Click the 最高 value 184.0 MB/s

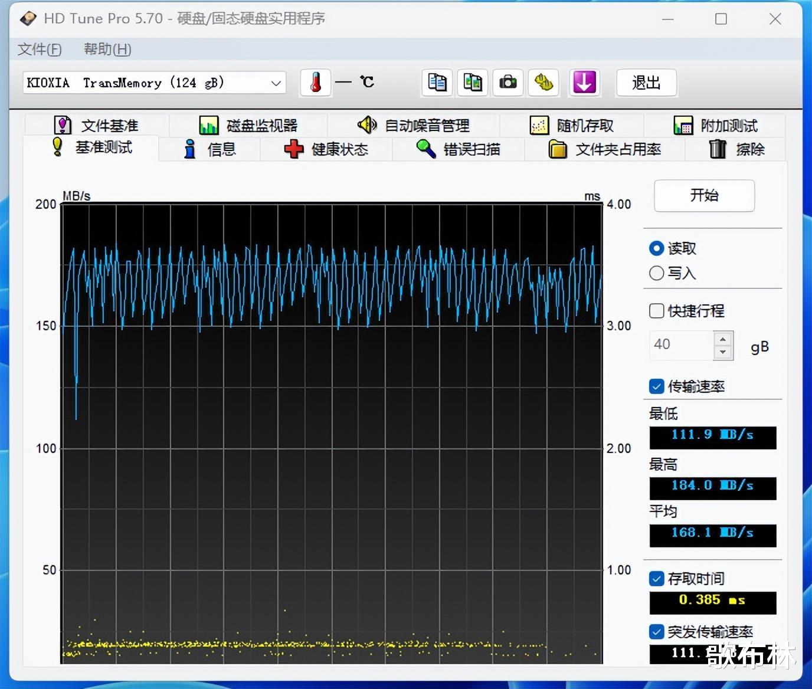(x=713, y=488)
